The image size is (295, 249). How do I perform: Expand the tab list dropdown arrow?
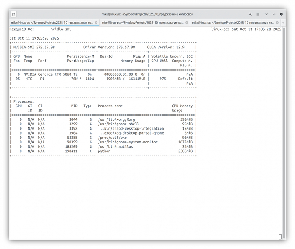[283, 22]
